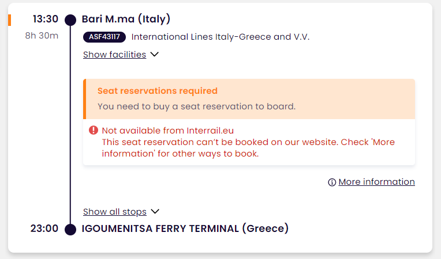
Task: Click the International Lines Italy-Greece operator text
Action: (x=220, y=37)
